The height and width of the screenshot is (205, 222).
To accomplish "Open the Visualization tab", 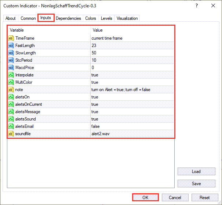I will pyautogui.click(x=127, y=18).
